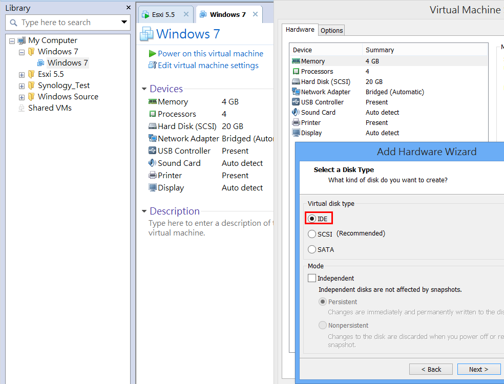Viewport: 504px width, 384px height.
Task: Click the search magnifier icon in Library
Action: tap(13, 23)
